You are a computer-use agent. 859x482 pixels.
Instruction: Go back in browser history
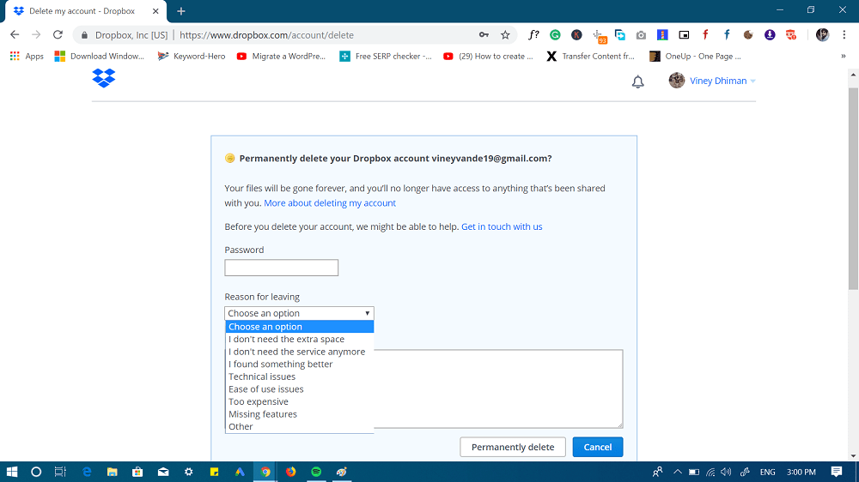[x=15, y=35]
